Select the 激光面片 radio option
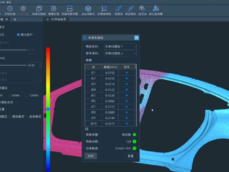Viewport: 229px width, 172px height. [x=19, y=35]
